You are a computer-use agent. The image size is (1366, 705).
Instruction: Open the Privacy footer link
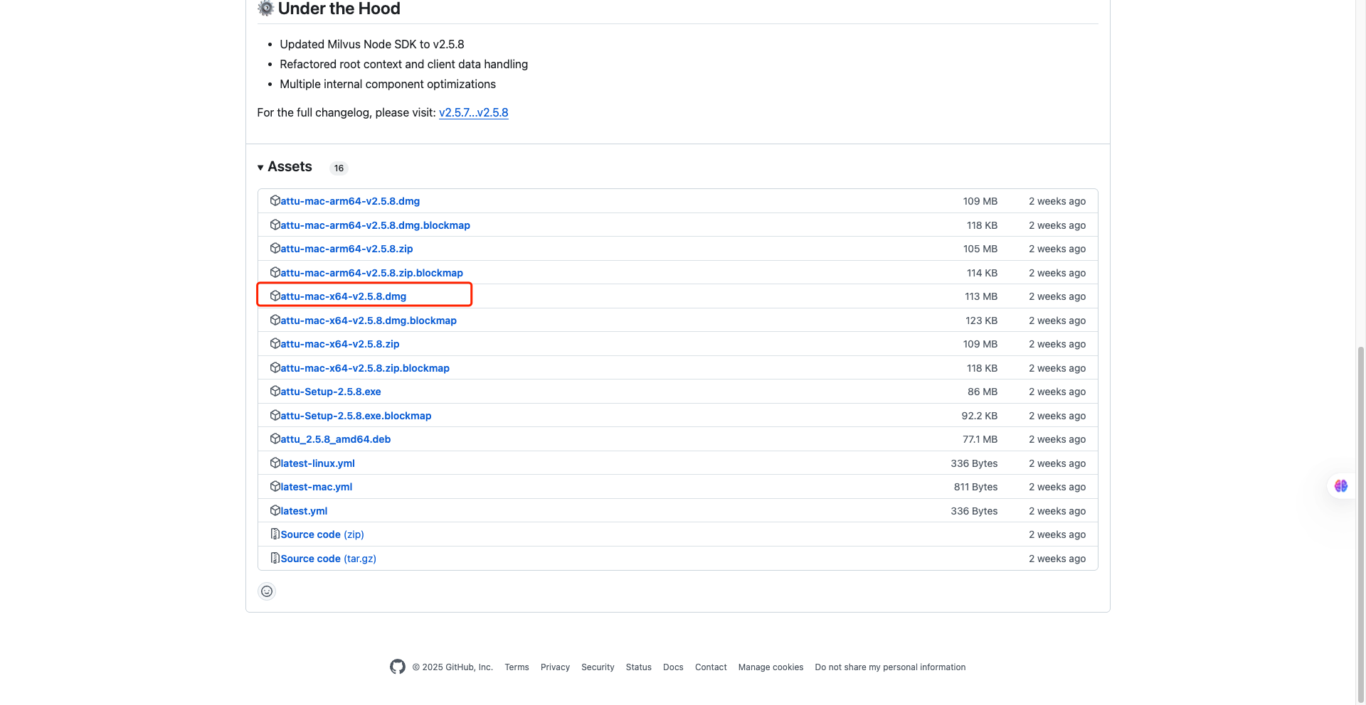coord(555,667)
